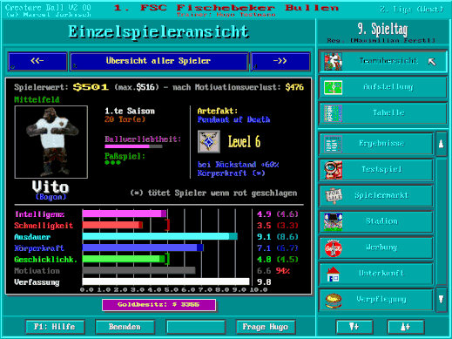The width and height of the screenshot is (452, 339).
Task: Open the Unterkunft accommodation menu
Action: click(x=376, y=274)
